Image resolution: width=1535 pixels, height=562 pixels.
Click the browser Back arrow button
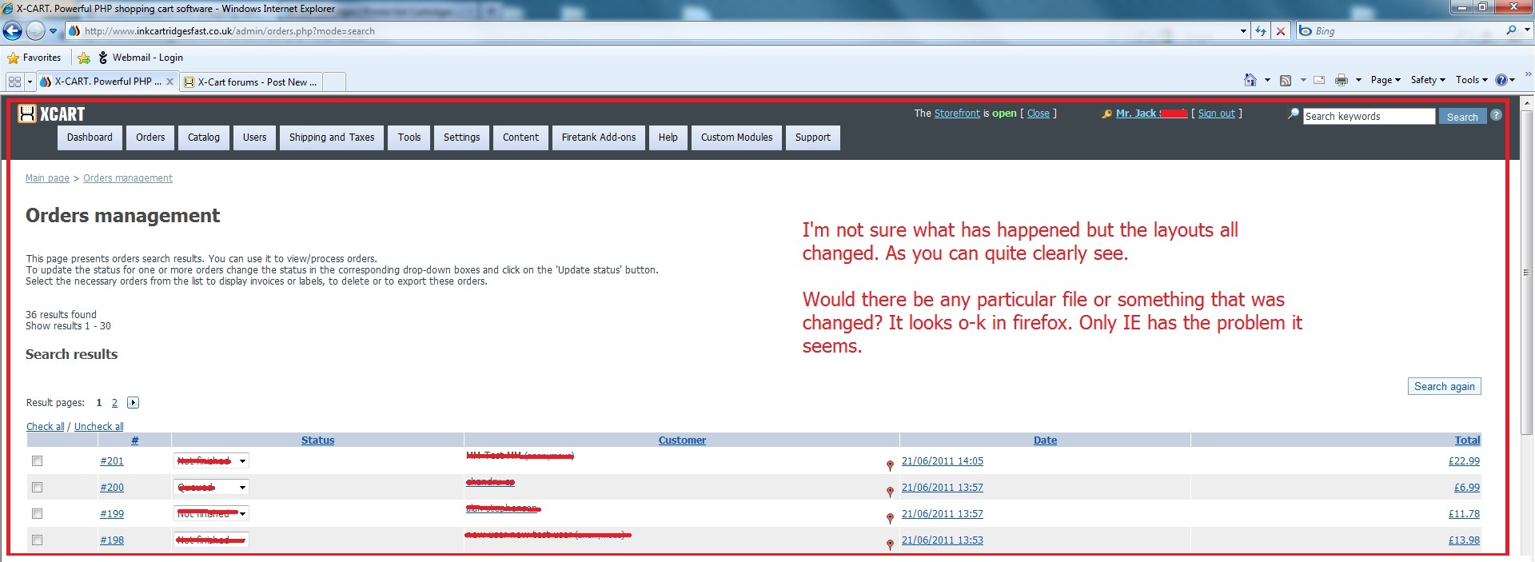pos(12,31)
